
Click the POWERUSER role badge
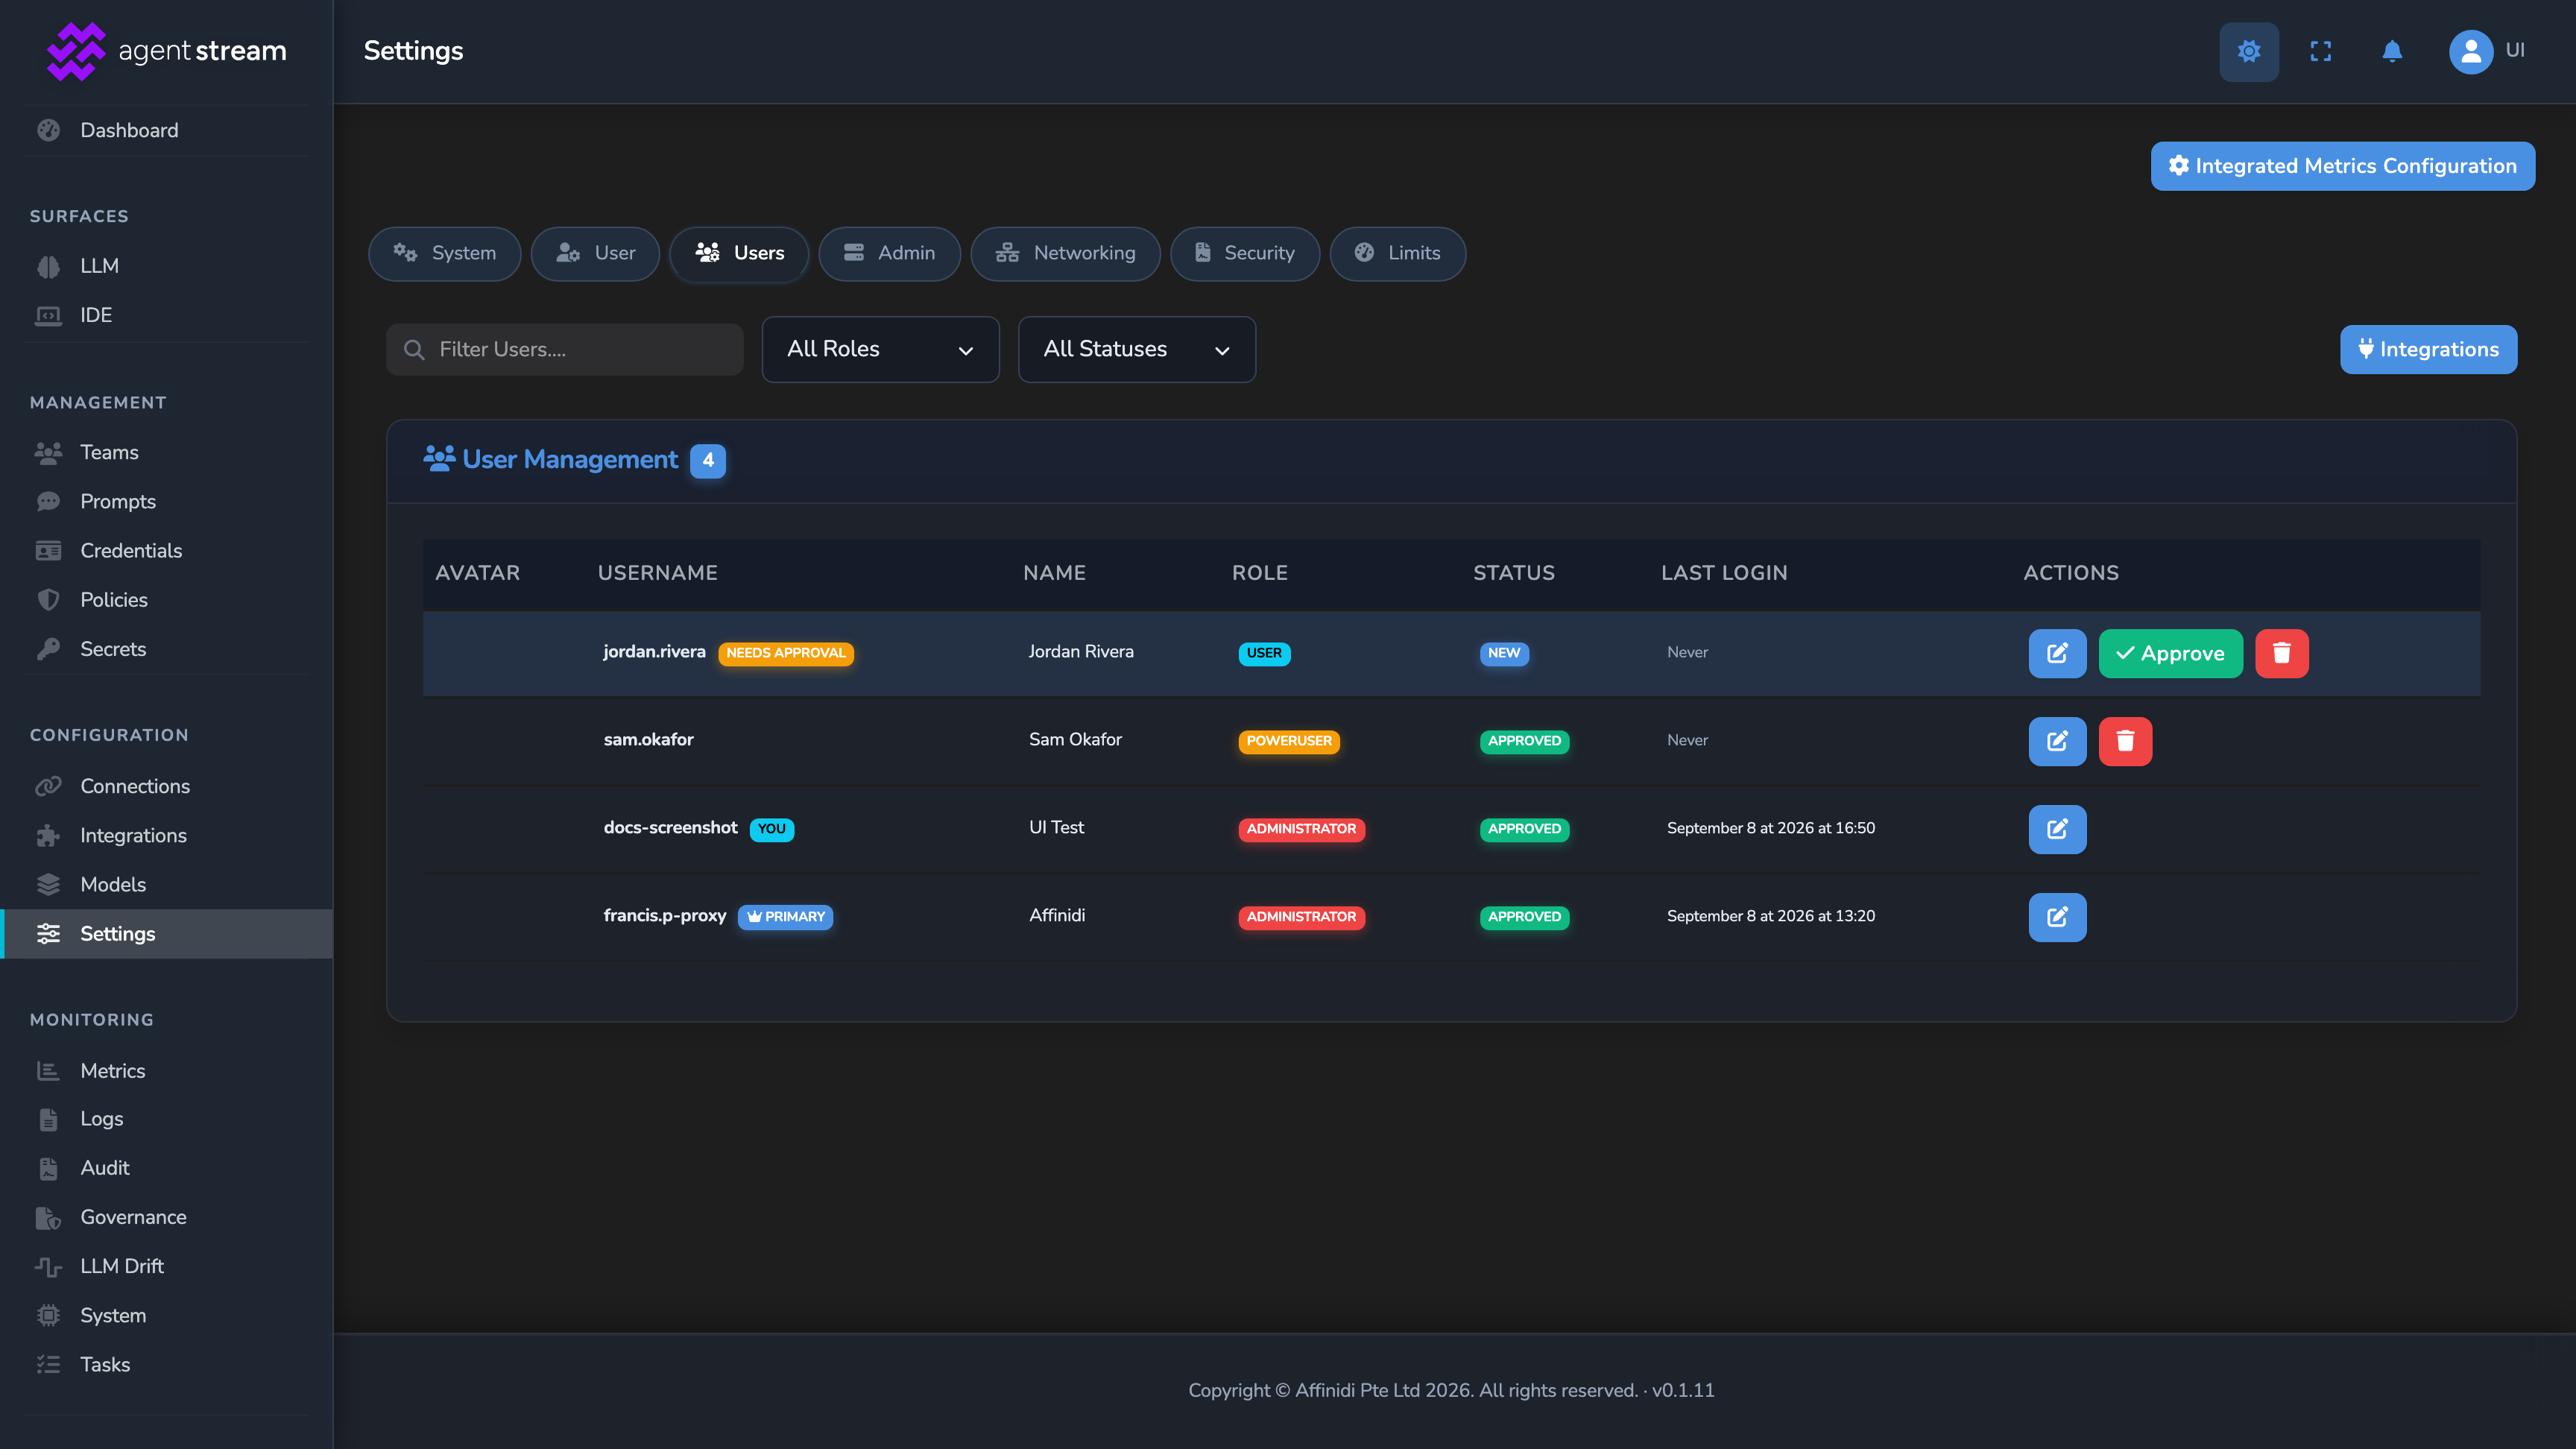click(x=1289, y=741)
